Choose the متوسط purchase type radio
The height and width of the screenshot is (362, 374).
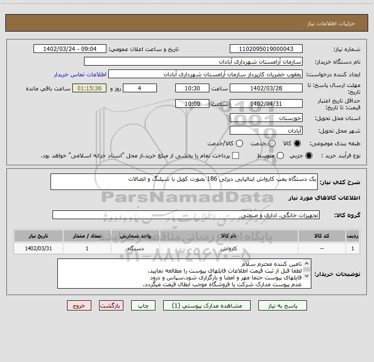(280, 155)
